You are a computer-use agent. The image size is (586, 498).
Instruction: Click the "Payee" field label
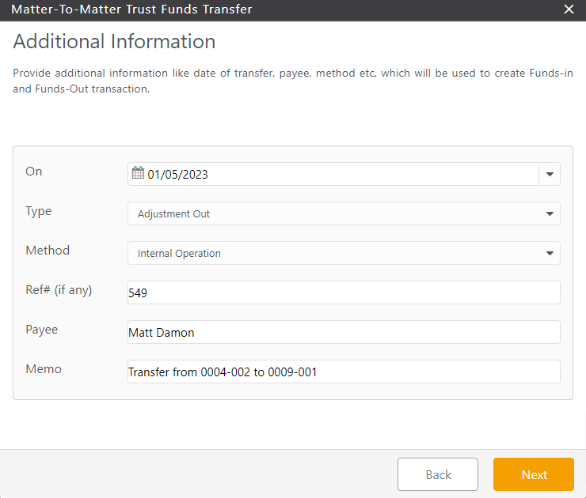pyautogui.click(x=42, y=330)
